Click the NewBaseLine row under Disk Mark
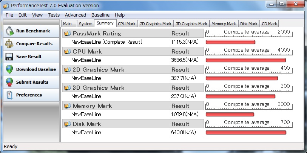Viewport: 307px width, 153px height. pos(86,133)
